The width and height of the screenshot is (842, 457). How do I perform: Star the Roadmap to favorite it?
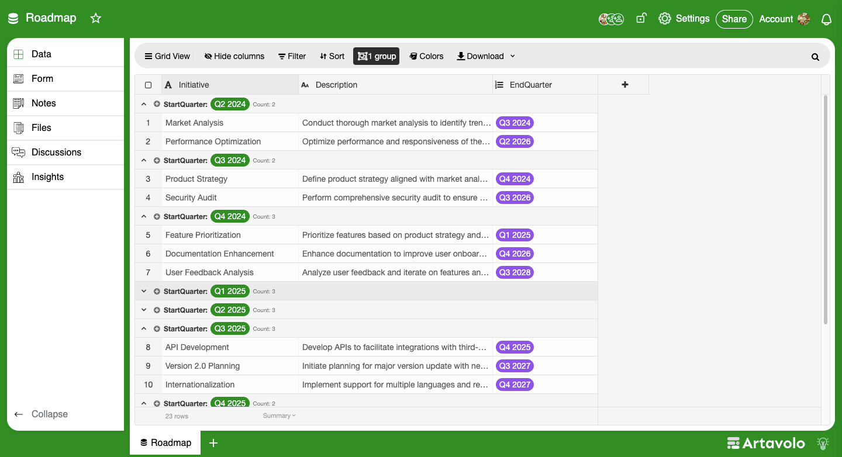click(x=95, y=18)
